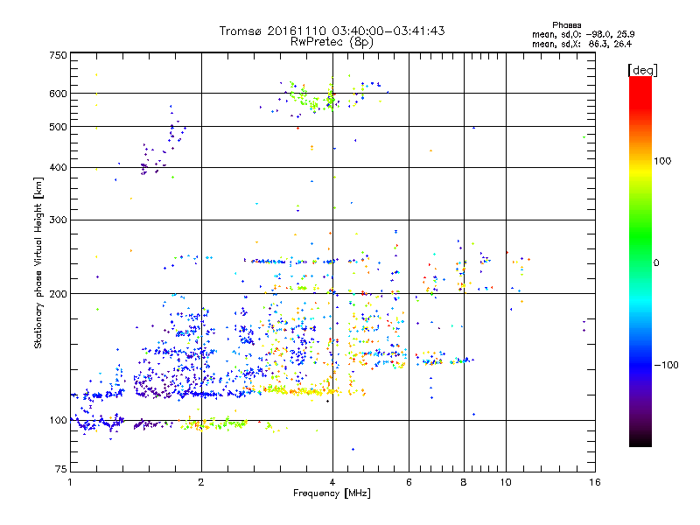The height and width of the screenshot is (525, 700).
Task: Click the '[deg]' colorbar unit label
Action: pos(642,70)
